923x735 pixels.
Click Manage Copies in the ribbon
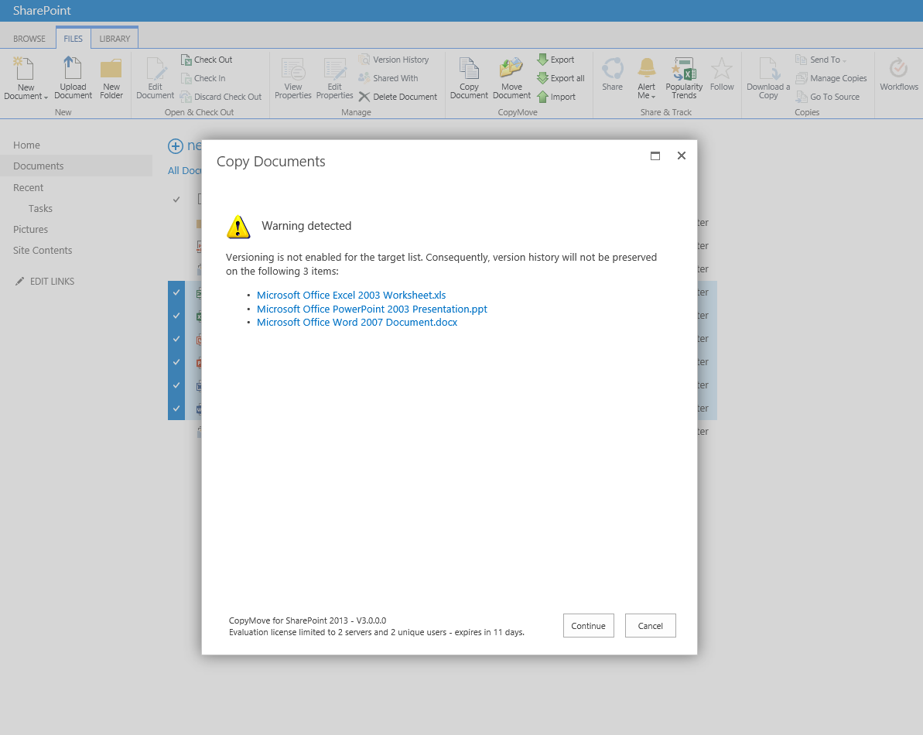[831, 78]
